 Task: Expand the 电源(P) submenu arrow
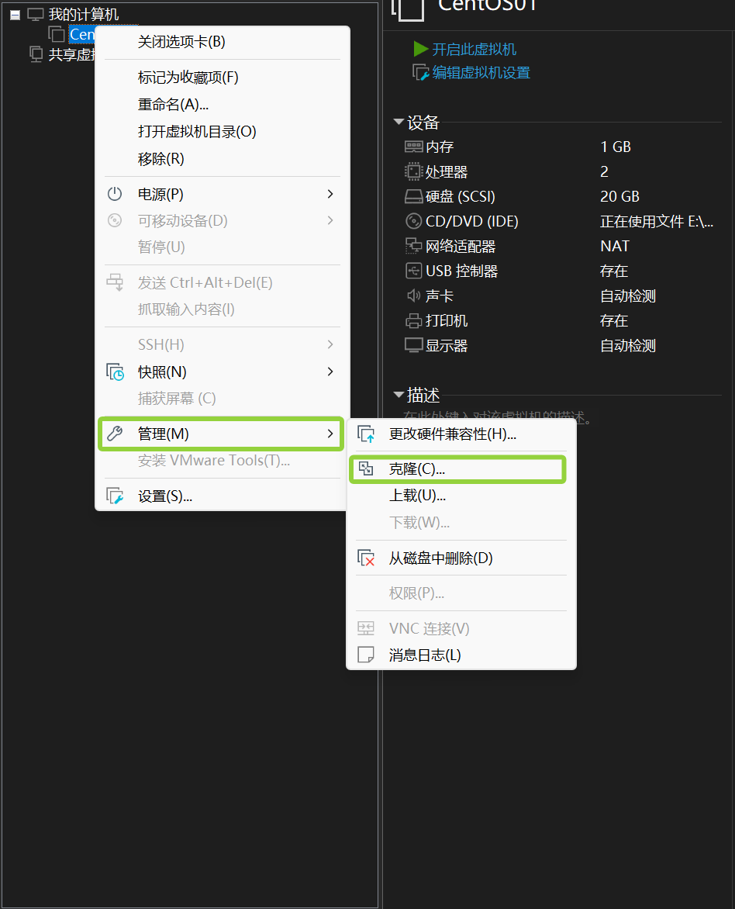(330, 194)
